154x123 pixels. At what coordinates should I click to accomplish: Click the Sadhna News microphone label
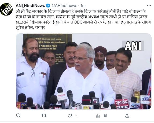point(62,96)
